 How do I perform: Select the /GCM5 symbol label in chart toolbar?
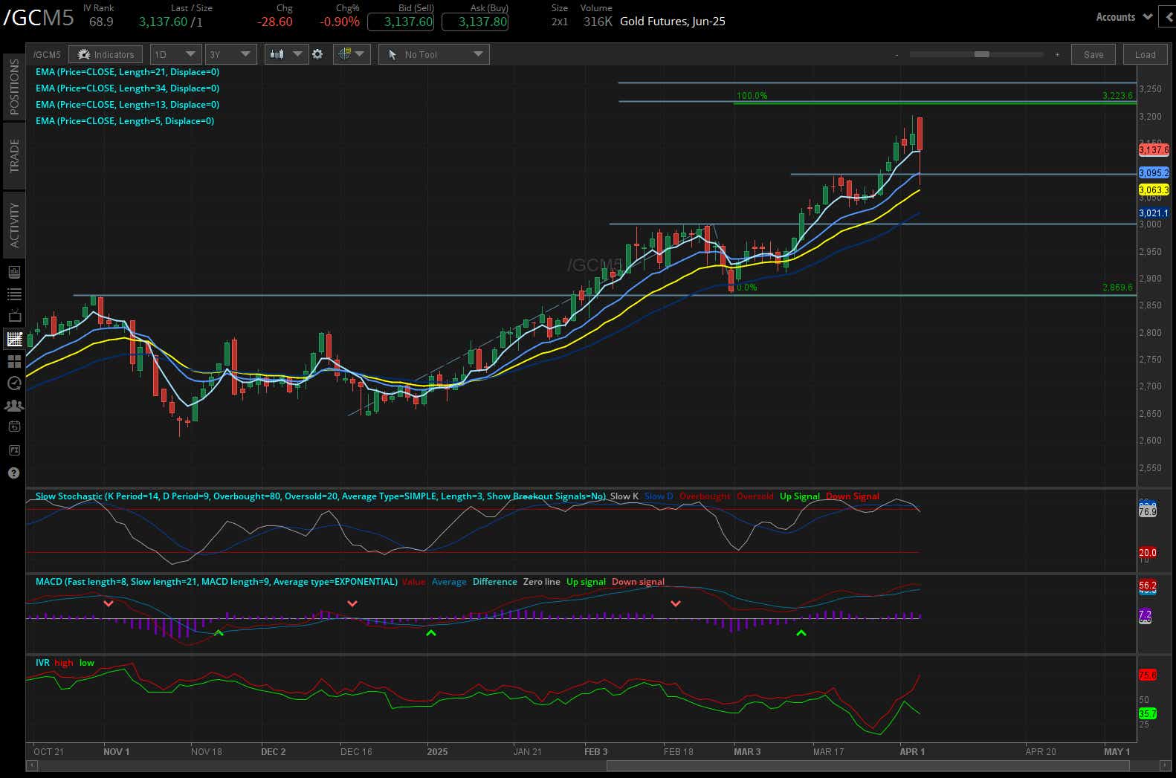(48, 54)
